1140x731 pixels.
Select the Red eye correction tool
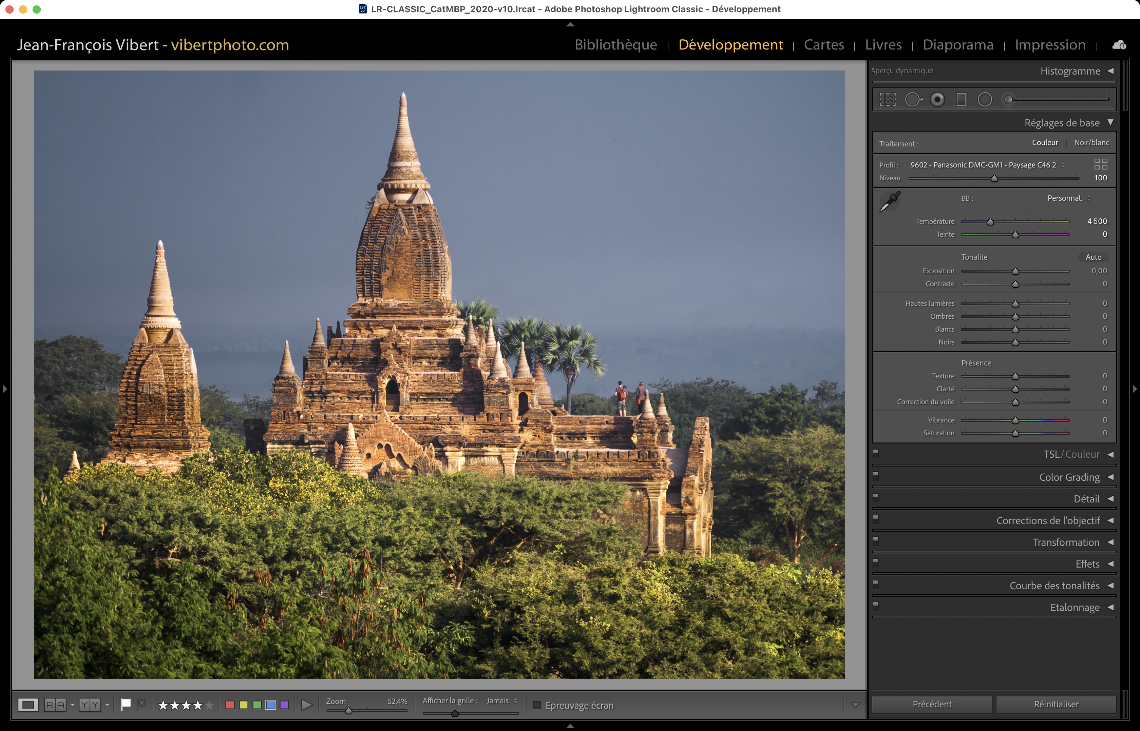(937, 100)
